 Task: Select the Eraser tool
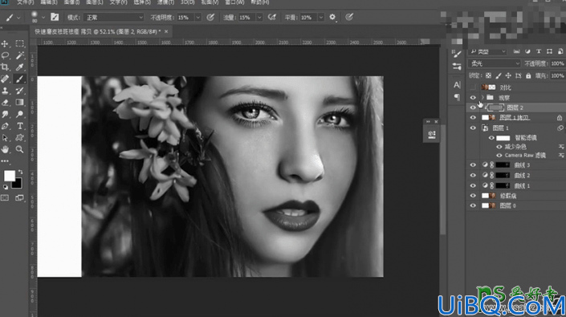(x=5, y=103)
